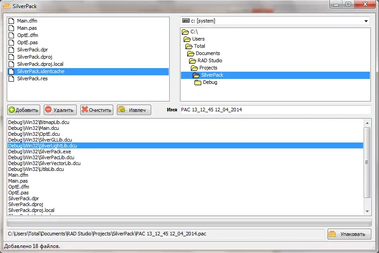This screenshot has height=253, width=379.
Task: Click the Users folder icon
Action: point(187,39)
